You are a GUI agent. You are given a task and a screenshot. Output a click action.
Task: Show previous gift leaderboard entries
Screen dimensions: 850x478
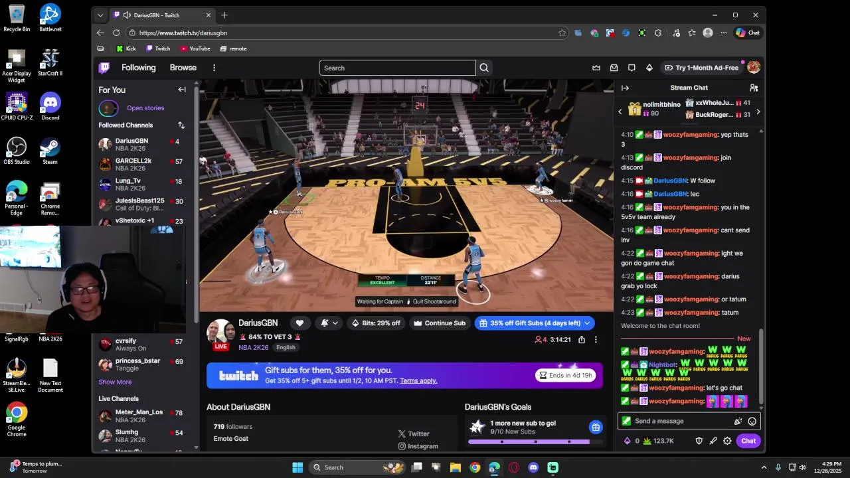(x=620, y=112)
